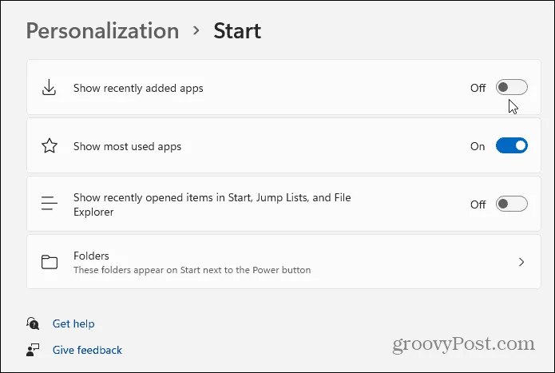
Task: Click the 'Off' label for recently added apps
Action: click(x=478, y=88)
